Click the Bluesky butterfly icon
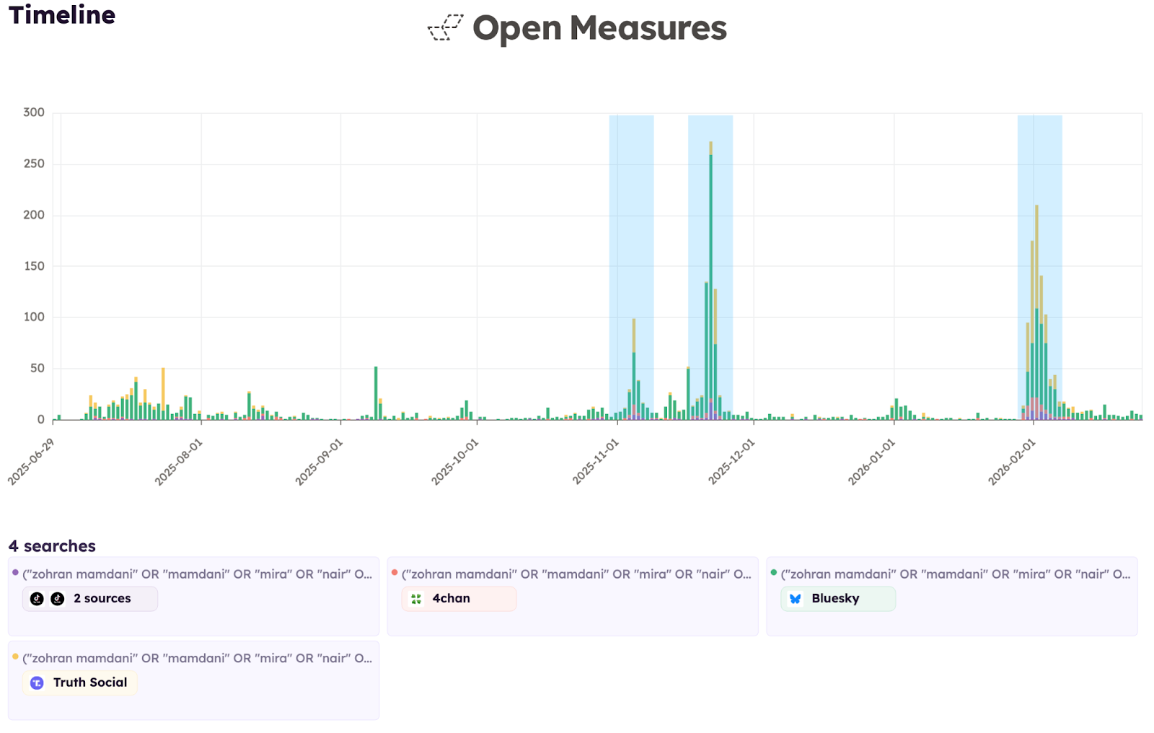Image resolution: width=1154 pixels, height=733 pixels. click(x=795, y=598)
